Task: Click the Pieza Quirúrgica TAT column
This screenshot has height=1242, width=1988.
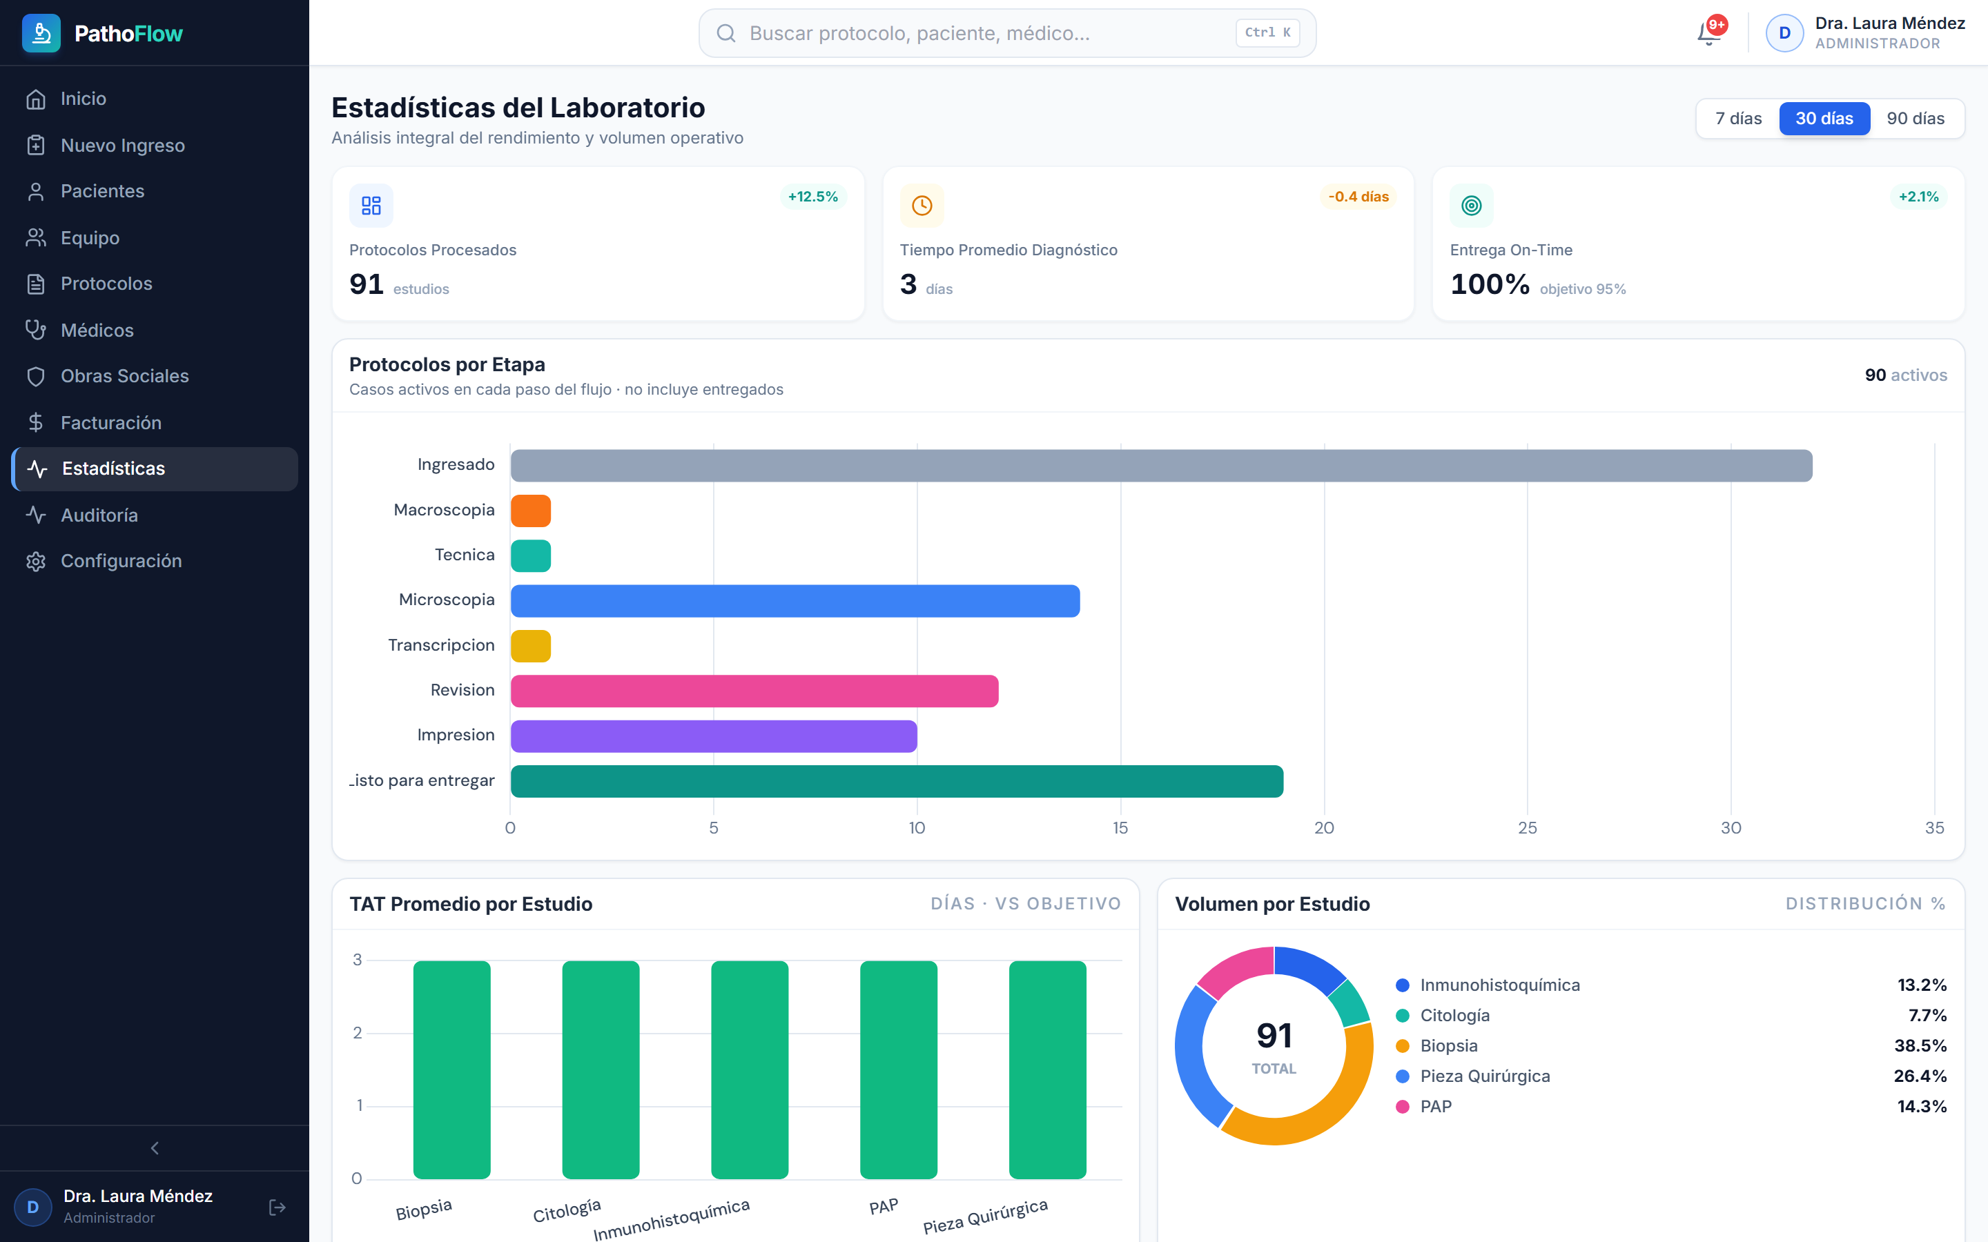Action: point(1047,1069)
